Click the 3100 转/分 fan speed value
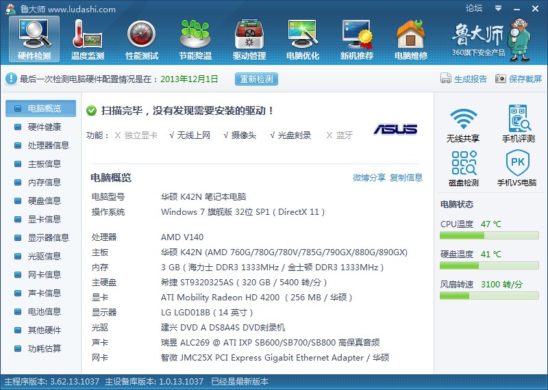 click(501, 285)
